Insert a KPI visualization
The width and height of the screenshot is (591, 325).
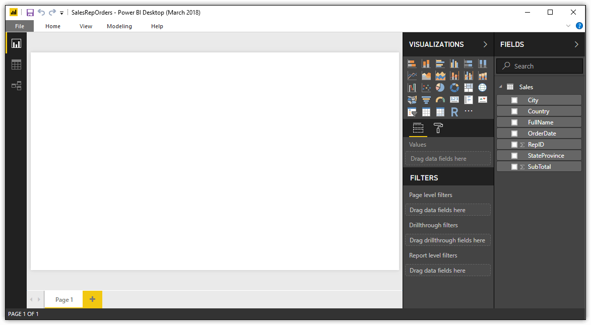[x=483, y=100]
